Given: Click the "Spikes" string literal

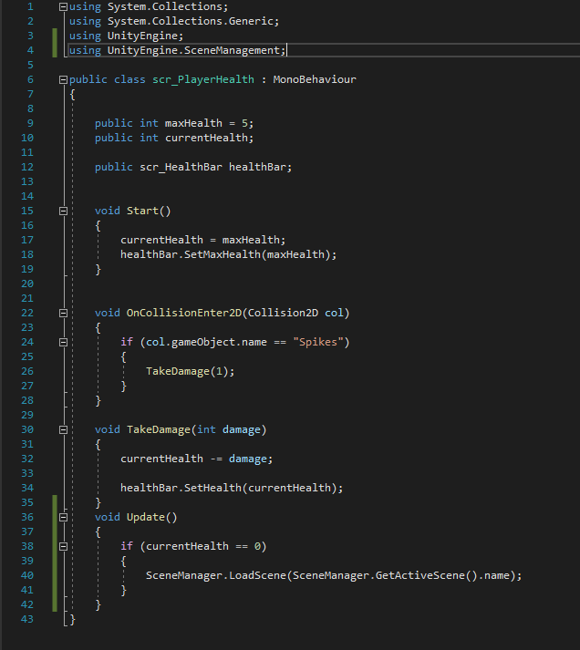Looking at the screenshot, I should click(318, 343).
